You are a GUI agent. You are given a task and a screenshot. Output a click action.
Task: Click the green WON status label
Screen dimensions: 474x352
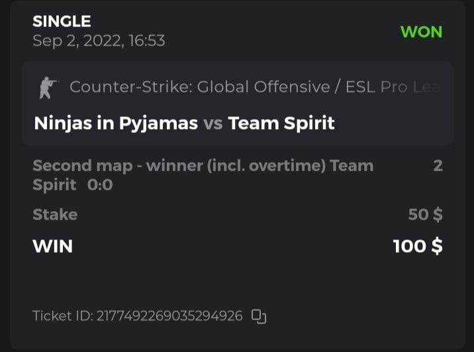click(x=421, y=32)
